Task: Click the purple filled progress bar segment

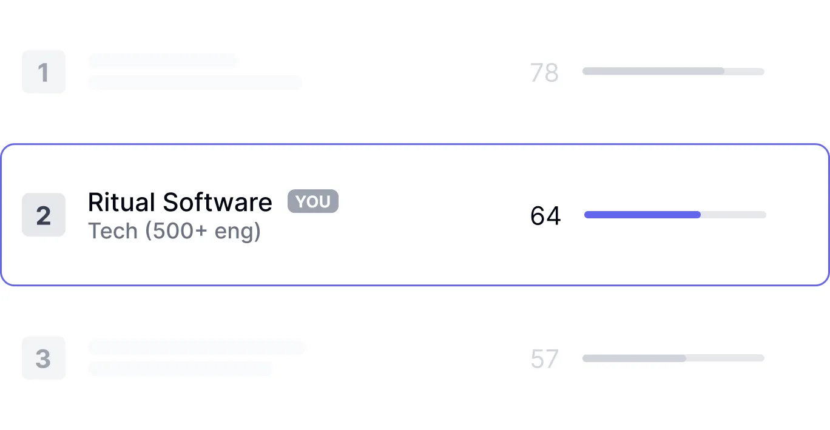Action: click(642, 215)
